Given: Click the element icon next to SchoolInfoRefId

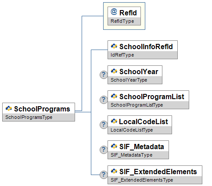Looking at the screenshot, I should (114, 46).
